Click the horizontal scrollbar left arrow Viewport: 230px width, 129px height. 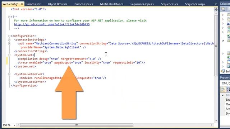[x=18, y=125]
